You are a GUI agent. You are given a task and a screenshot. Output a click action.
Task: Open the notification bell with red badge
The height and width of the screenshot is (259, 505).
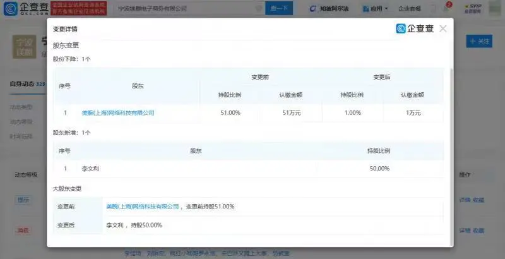[447, 8]
